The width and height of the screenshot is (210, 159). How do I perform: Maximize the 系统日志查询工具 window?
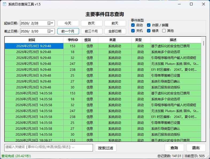click(x=191, y=4)
